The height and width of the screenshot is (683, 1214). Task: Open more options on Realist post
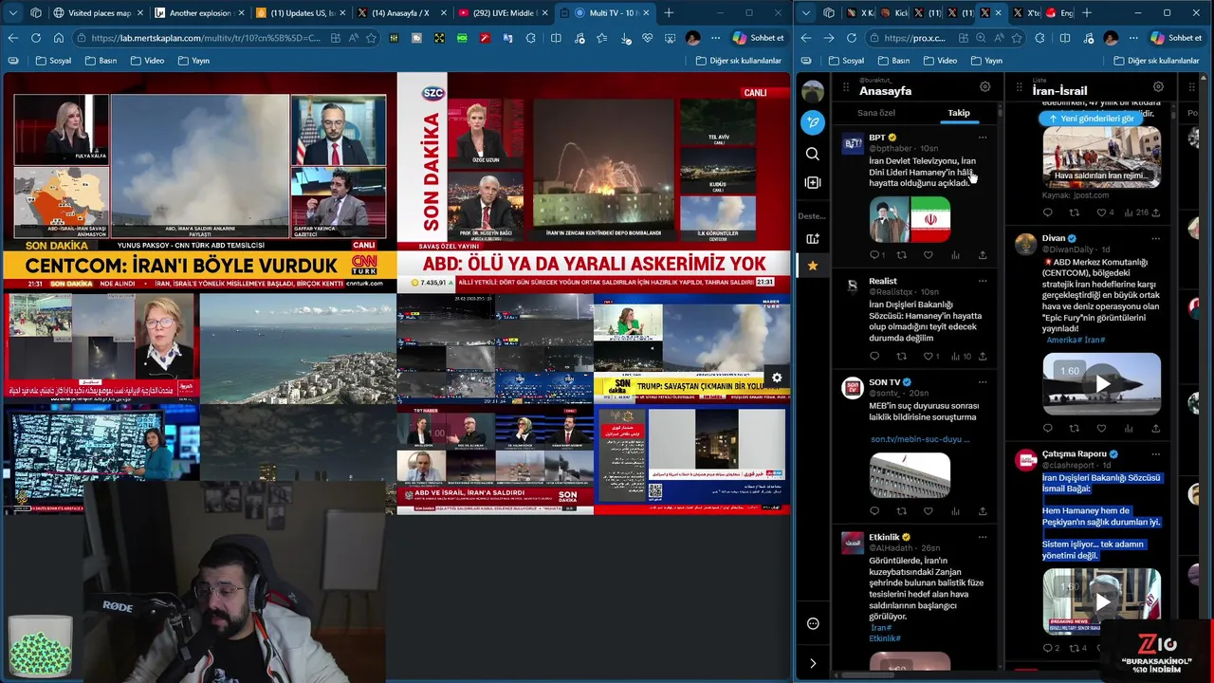tap(983, 281)
